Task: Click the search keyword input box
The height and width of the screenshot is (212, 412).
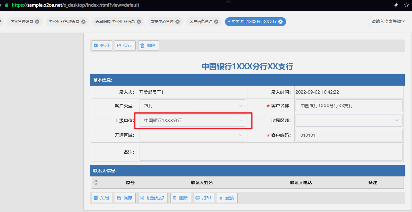Action: click(390, 22)
